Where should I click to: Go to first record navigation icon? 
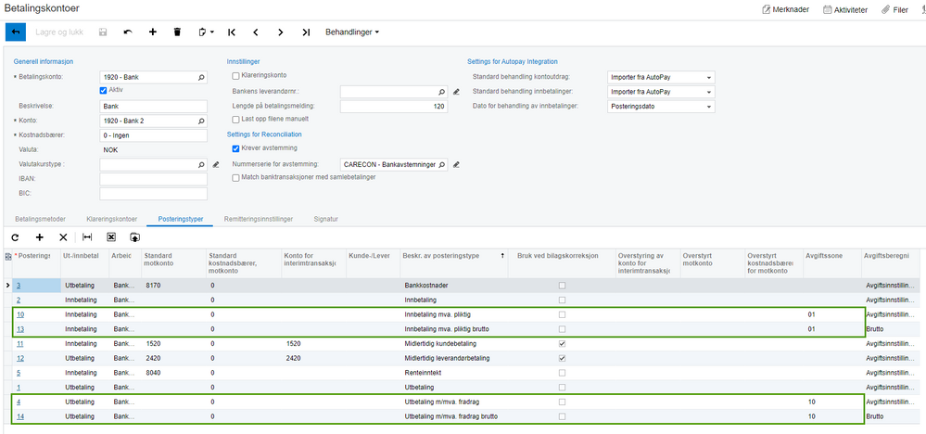coord(232,32)
